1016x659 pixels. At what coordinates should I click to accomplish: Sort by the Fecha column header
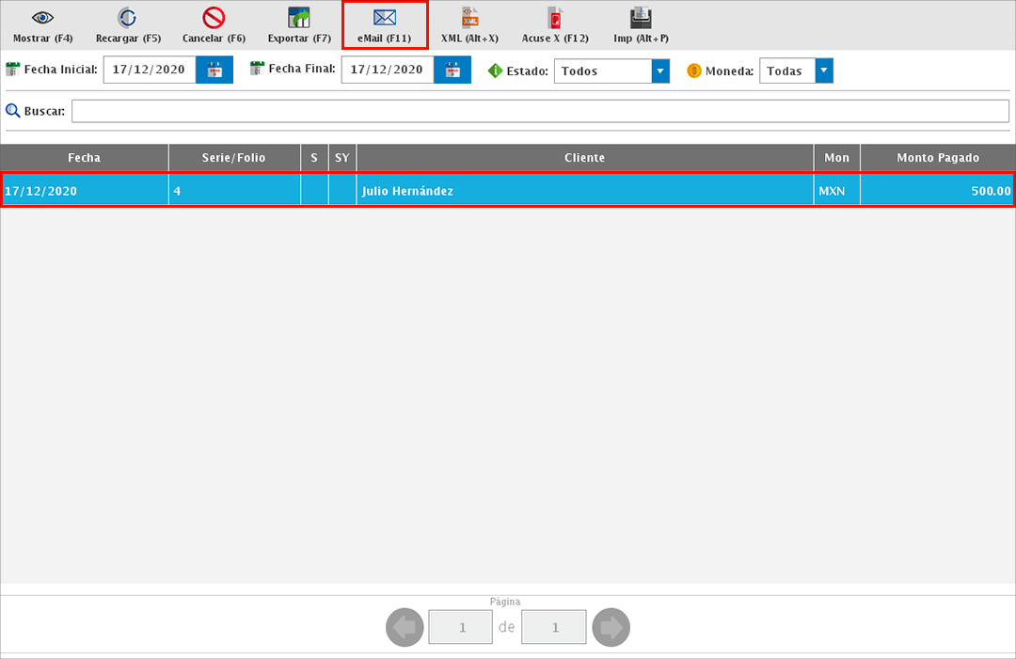click(84, 158)
